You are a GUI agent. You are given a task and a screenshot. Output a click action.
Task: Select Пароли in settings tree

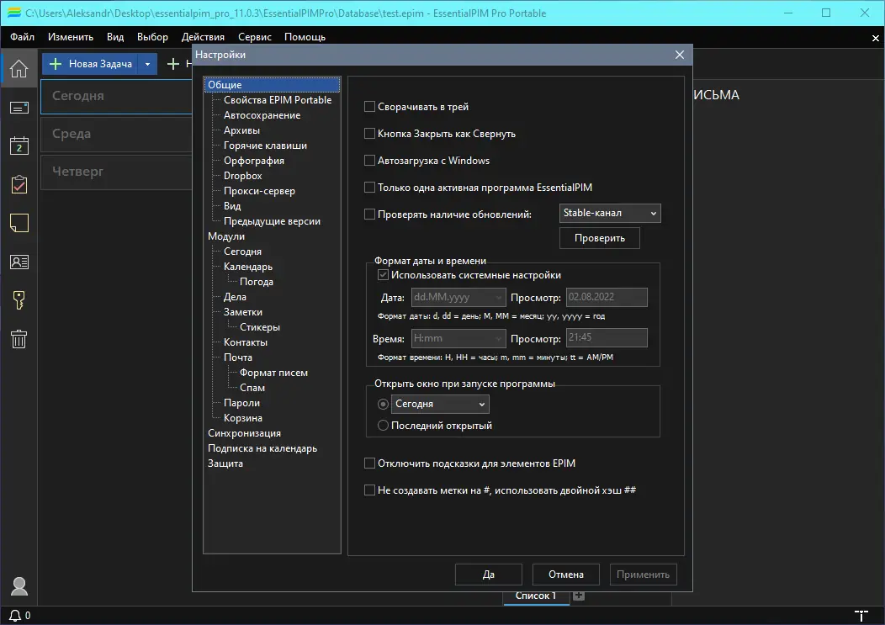point(241,403)
